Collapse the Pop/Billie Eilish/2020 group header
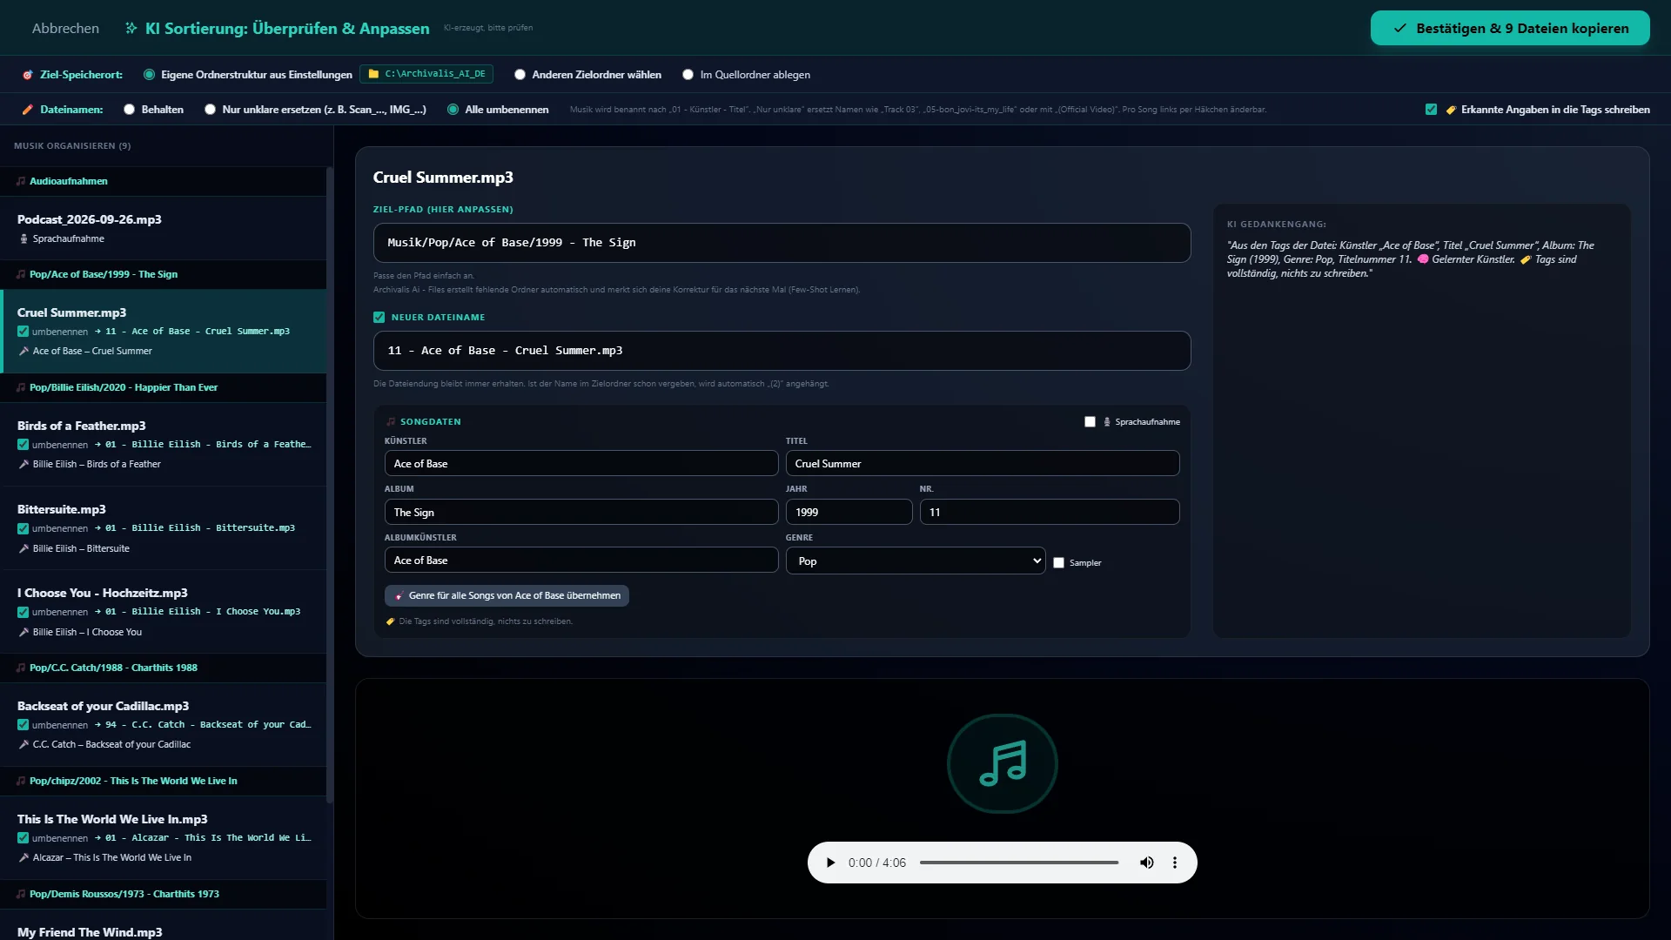 pos(164,387)
